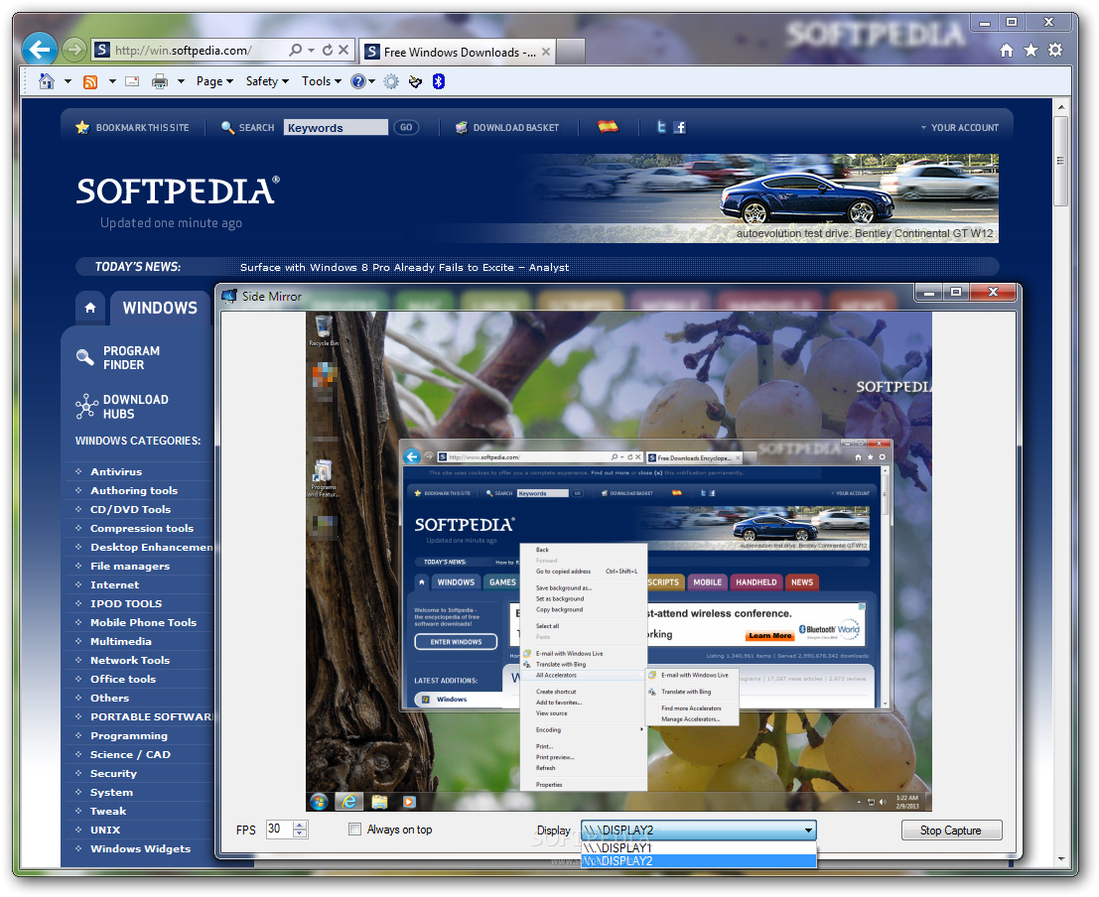The height and width of the screenshot is (897, 1099).
Task: Click the browser Forward arrow button
Action: pos(73,50)
